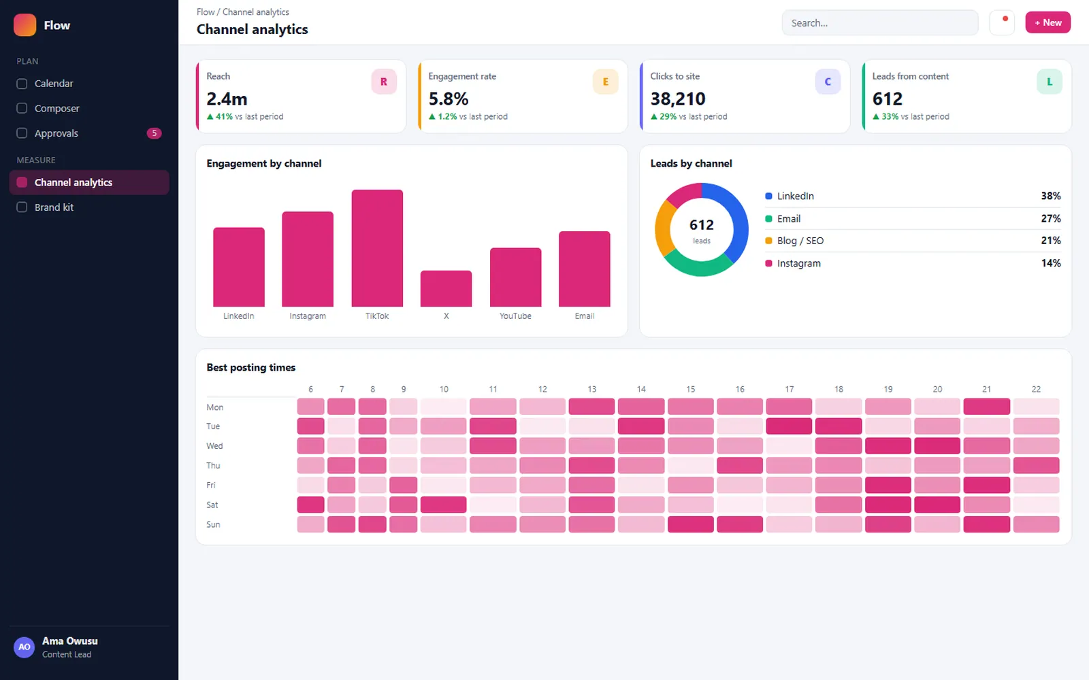This screenshot has width=1089, height=680.
Task: Open Ama Owusu profile name
Action: [70, 641]
